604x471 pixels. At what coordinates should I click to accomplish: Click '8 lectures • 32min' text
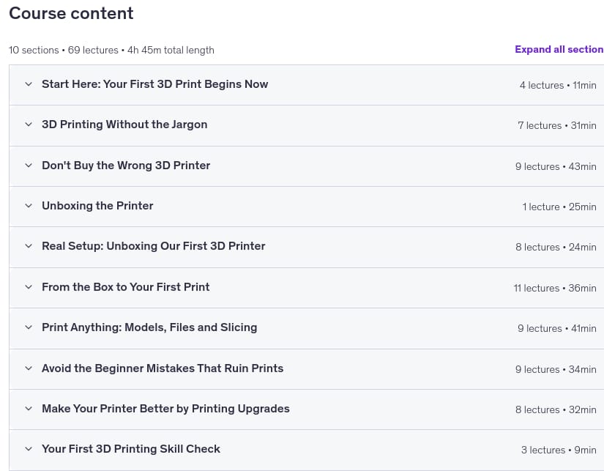point(556,410)
